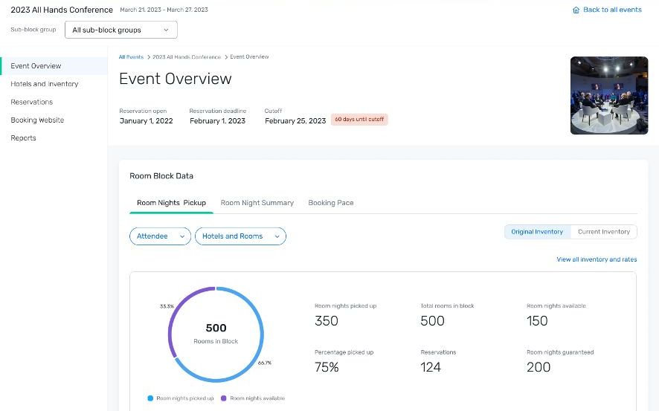Click the home icon beside Back to all events

(x=576, y=10)
